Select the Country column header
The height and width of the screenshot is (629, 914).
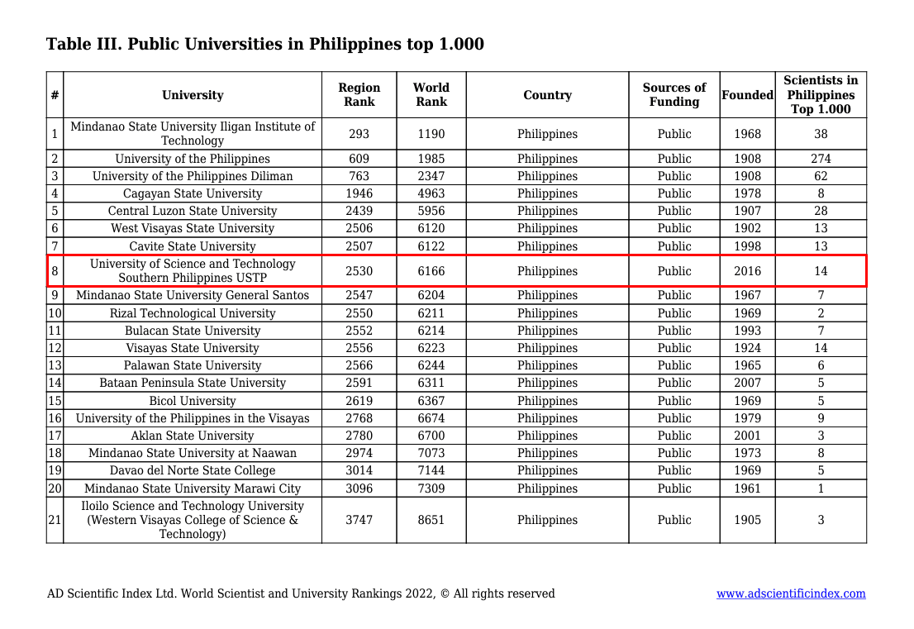(547, 94)
